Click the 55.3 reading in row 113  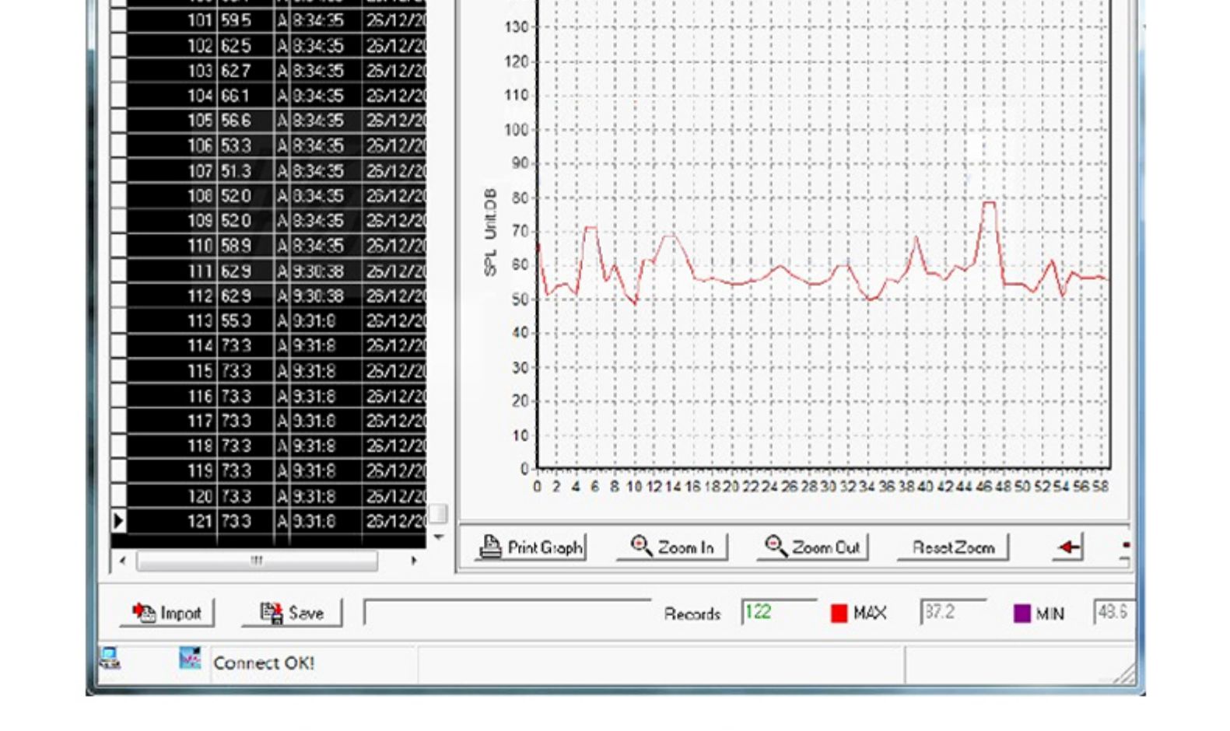click(x=236, y=320)
